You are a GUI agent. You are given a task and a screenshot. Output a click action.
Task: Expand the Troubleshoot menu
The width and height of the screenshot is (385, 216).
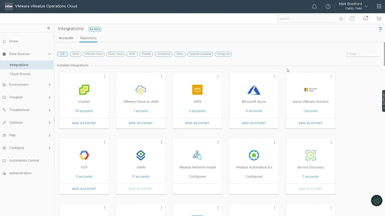(x=50, y=110)
